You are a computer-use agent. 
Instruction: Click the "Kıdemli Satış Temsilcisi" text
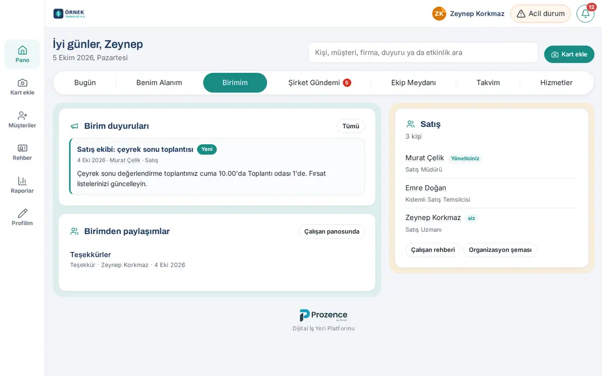438,199
